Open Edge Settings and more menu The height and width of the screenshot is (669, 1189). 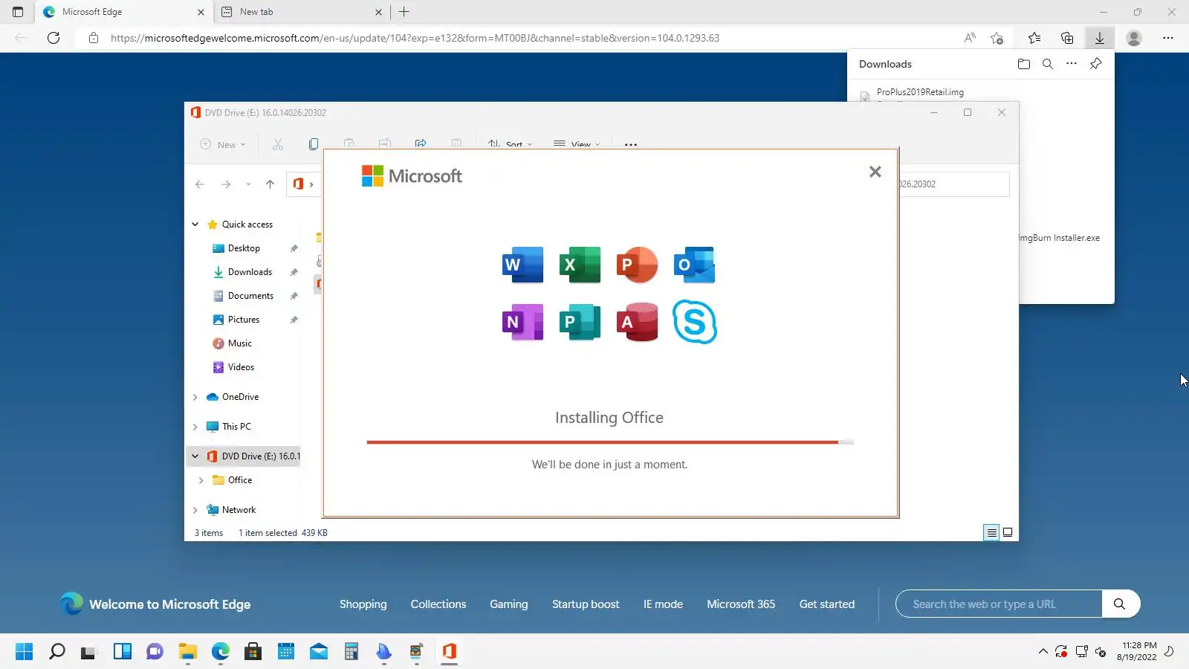(1168, 38)
